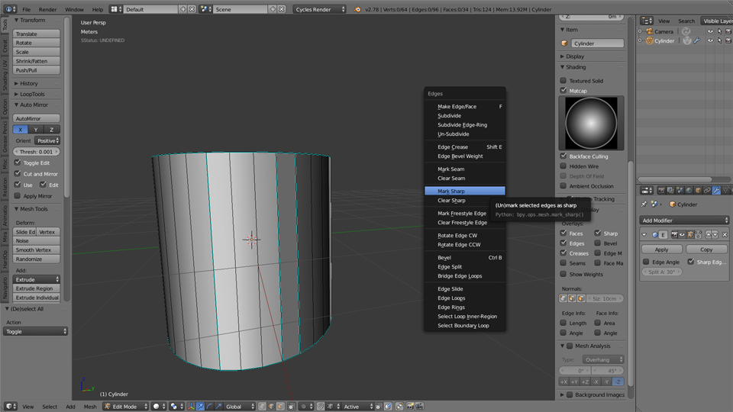Click the proportional editing icon in viewport header
Viewport: 733px width, 412px height.
pyautogui.click(x=302, y=407)
